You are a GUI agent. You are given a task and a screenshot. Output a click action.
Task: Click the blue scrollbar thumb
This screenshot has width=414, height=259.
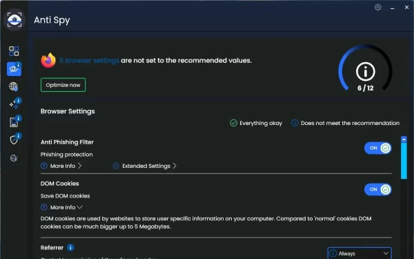tap(404, 161)
